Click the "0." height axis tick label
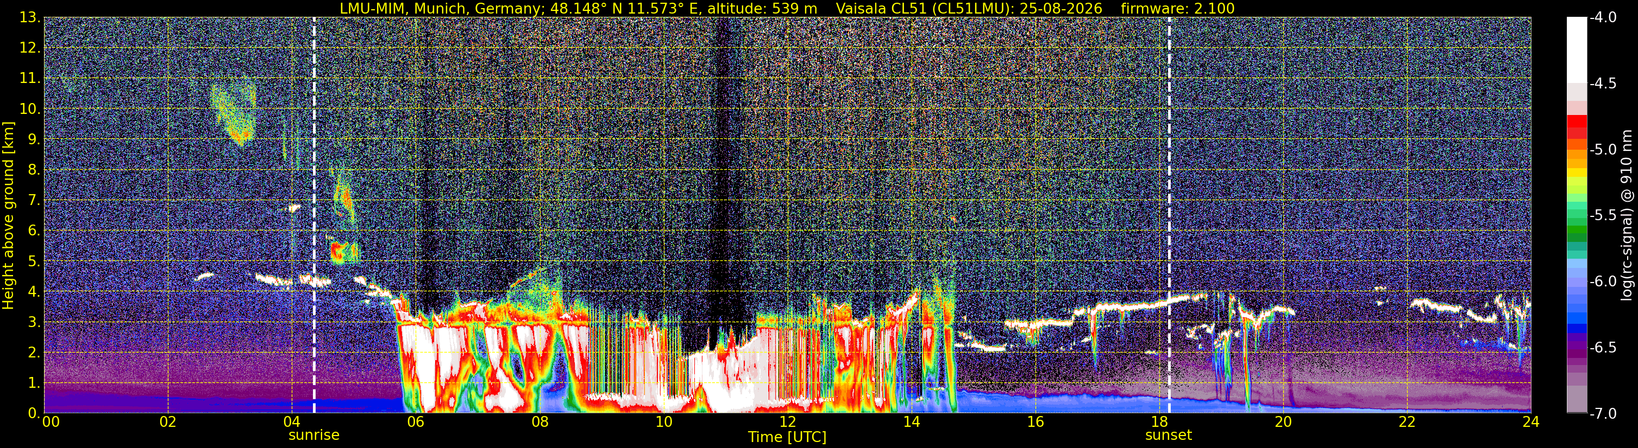The image size is (1638, 448). [x=34, y=413]
